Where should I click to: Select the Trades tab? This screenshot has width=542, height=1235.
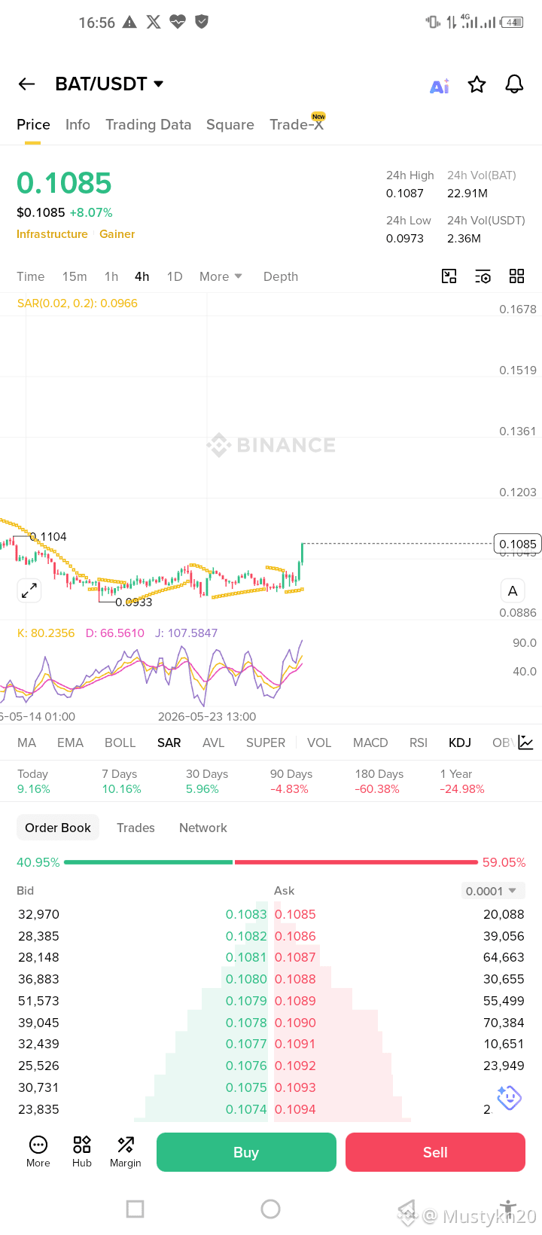135,828
